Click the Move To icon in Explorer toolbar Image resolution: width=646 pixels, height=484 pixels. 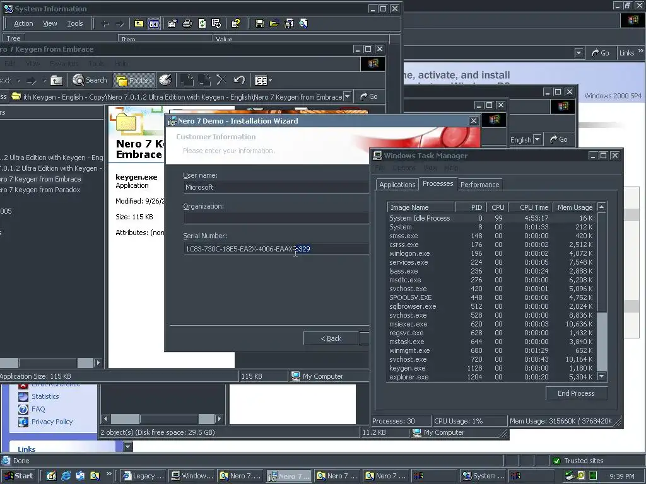(187, 80)
